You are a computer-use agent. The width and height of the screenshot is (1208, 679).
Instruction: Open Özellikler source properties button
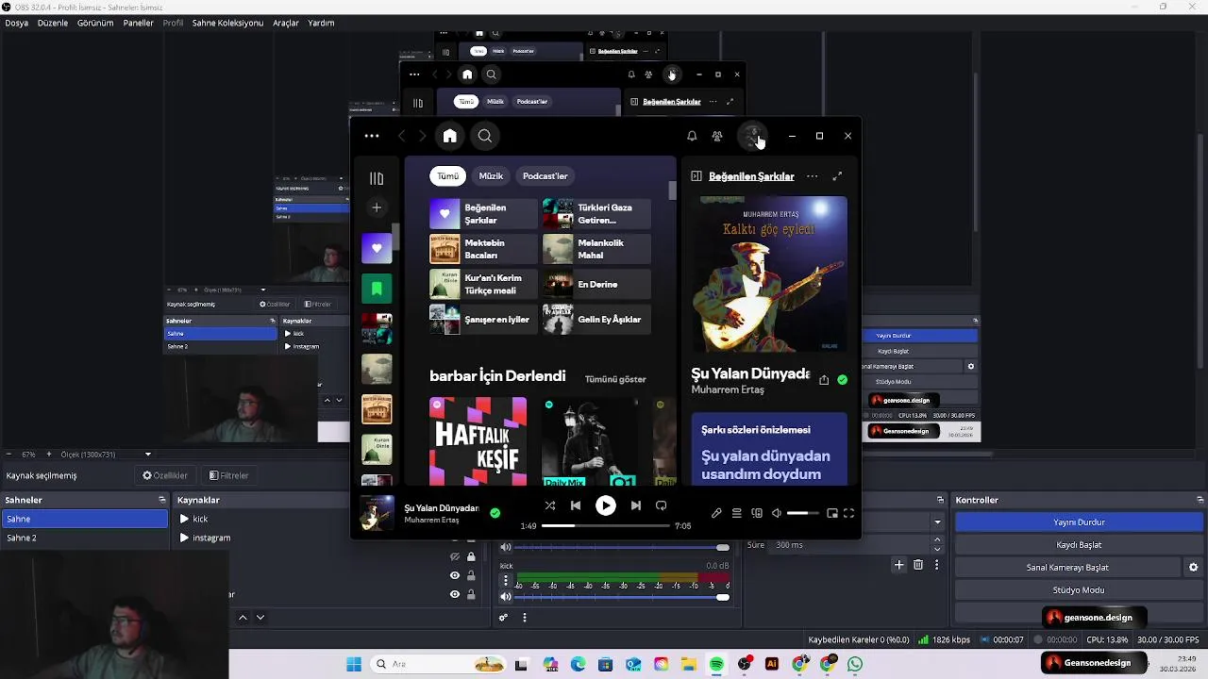[x=165, y=475]
